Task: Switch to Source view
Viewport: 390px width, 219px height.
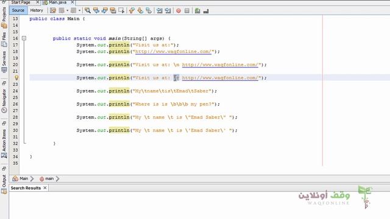Action: 18,10
